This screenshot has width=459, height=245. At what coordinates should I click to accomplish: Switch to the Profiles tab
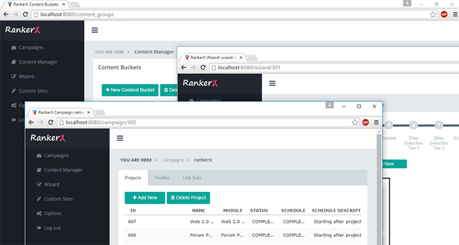tap(162, 177)
